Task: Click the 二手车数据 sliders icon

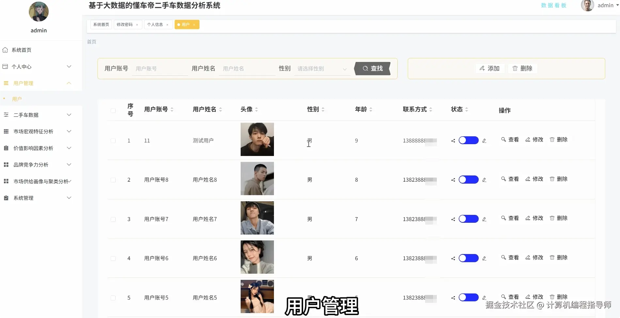Action: [6, 115]
